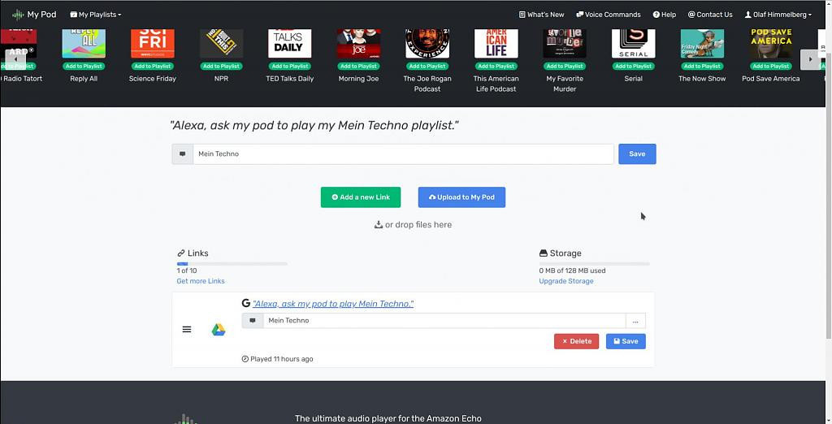Screen dimensions: 832x424
Task: Select the Joe Rogan Podcast artwork
Action: (x=427, y=44)
